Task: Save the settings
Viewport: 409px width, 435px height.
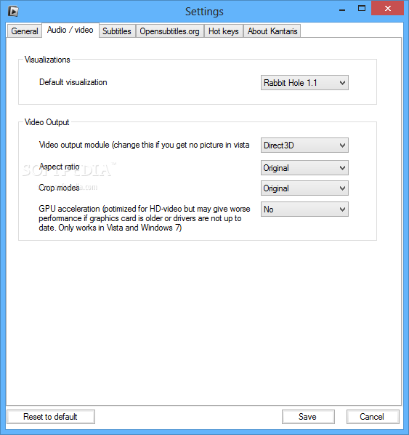Action: (308, 417)
